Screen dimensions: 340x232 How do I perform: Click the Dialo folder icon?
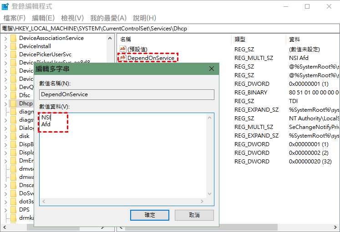tap(14, 128)
